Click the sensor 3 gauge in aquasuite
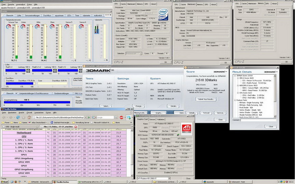The height and width of the screenshot is (184, 295). click(38, 27)
